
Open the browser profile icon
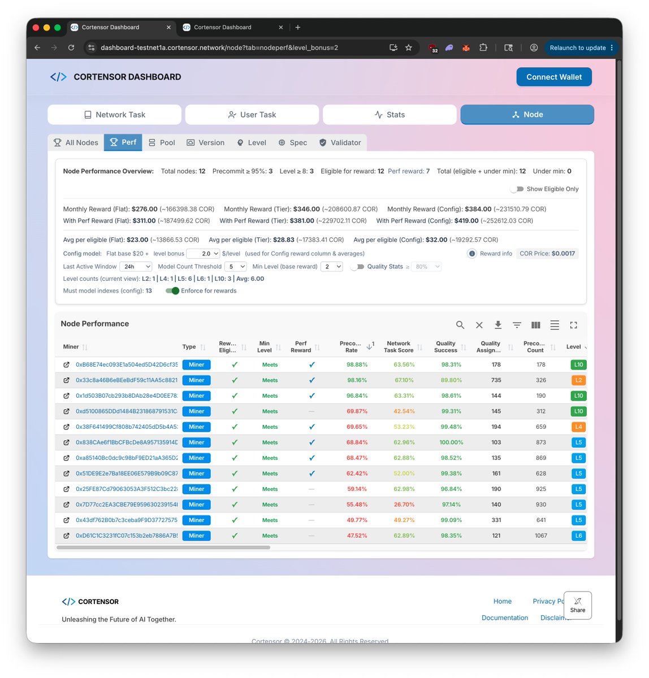534,48
